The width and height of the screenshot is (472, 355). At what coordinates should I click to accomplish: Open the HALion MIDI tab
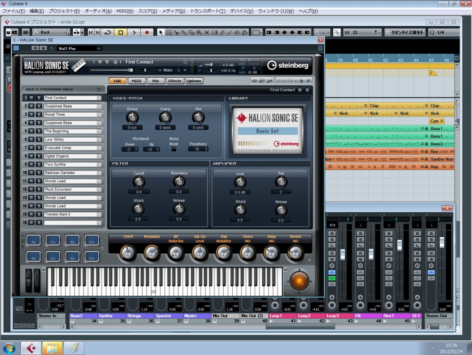[136, 81]
